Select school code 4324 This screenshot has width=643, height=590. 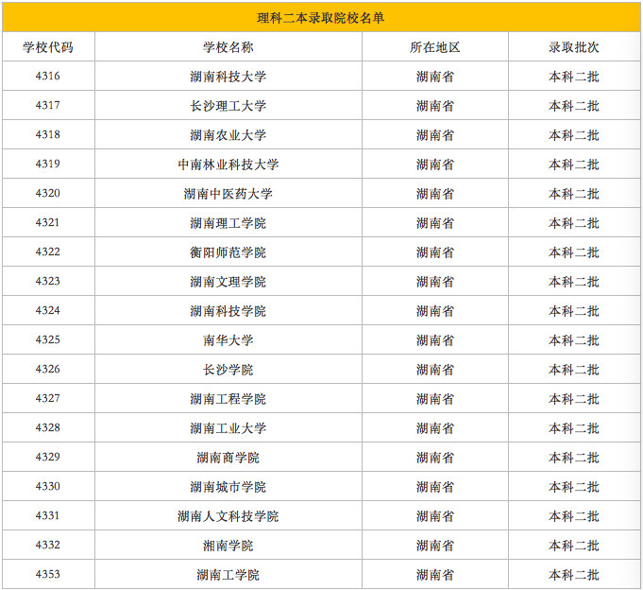point(48,310)
